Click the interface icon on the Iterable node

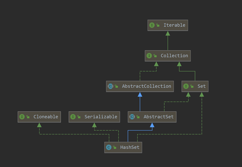click(x=152, y=25)
